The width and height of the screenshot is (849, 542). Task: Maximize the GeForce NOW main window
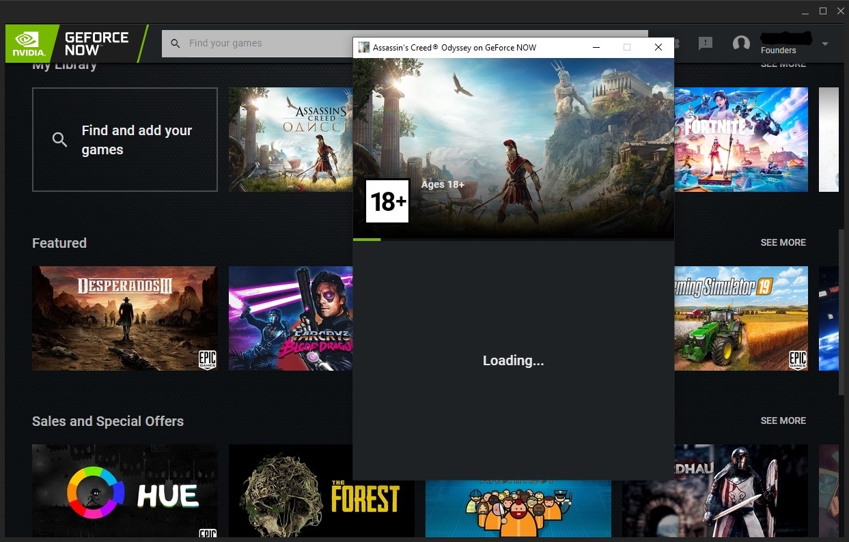823,11
